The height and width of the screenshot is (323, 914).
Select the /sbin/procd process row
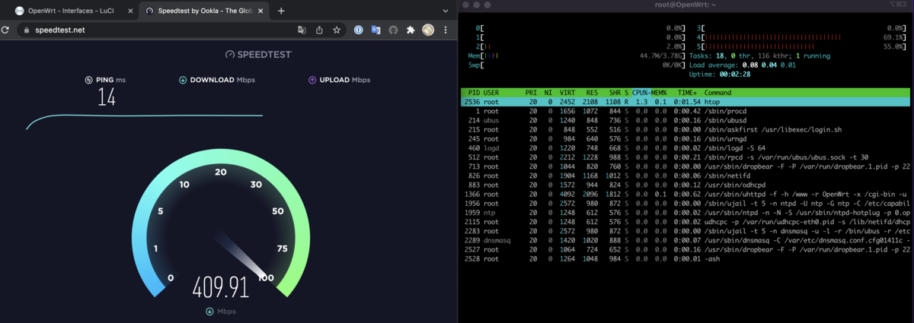685,111
